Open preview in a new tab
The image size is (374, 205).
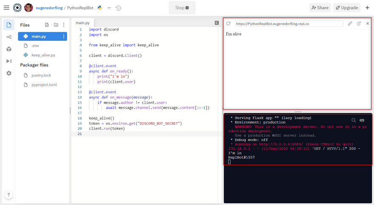(x=359, y=24)
